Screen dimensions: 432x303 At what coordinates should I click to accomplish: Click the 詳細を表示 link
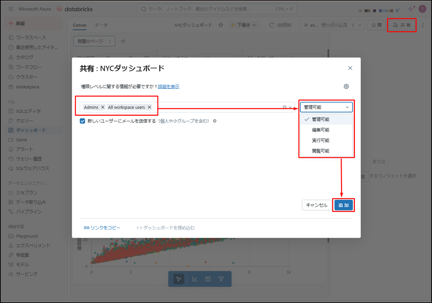[x=169, y=86]
